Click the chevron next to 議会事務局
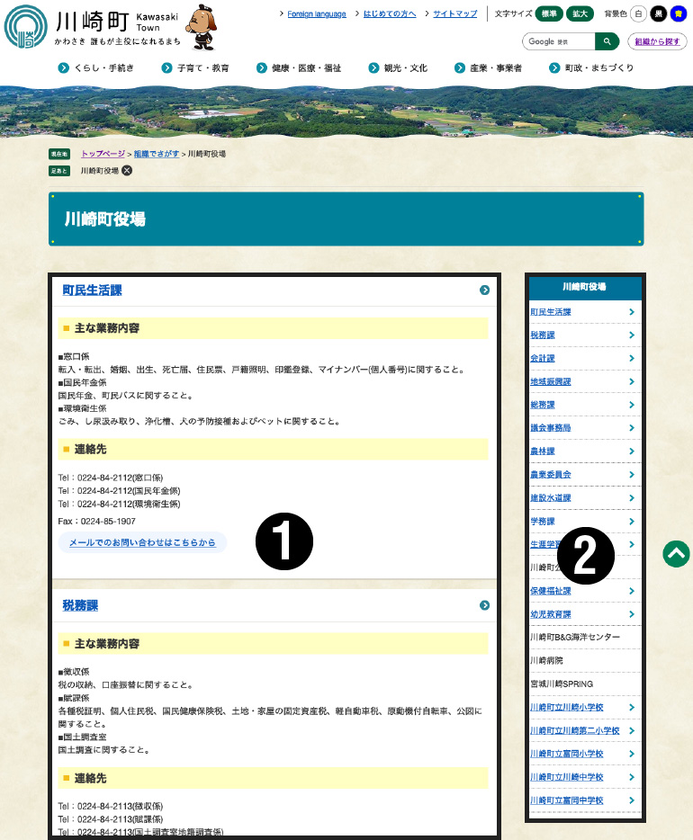This screenshot has width=693, height=840. pos(632,427)
